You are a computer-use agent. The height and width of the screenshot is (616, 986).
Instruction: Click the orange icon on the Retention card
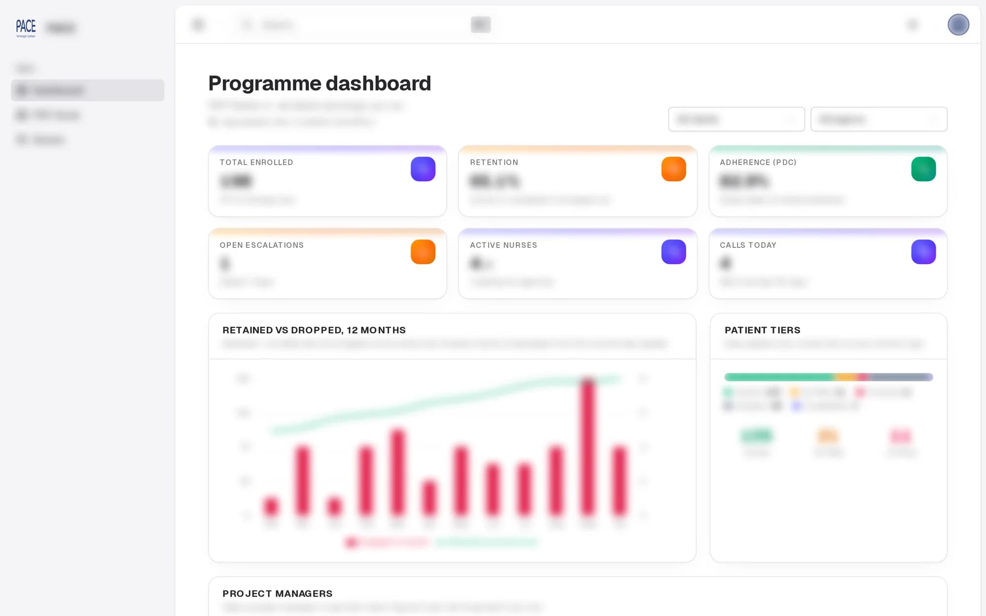coord(673,169)
